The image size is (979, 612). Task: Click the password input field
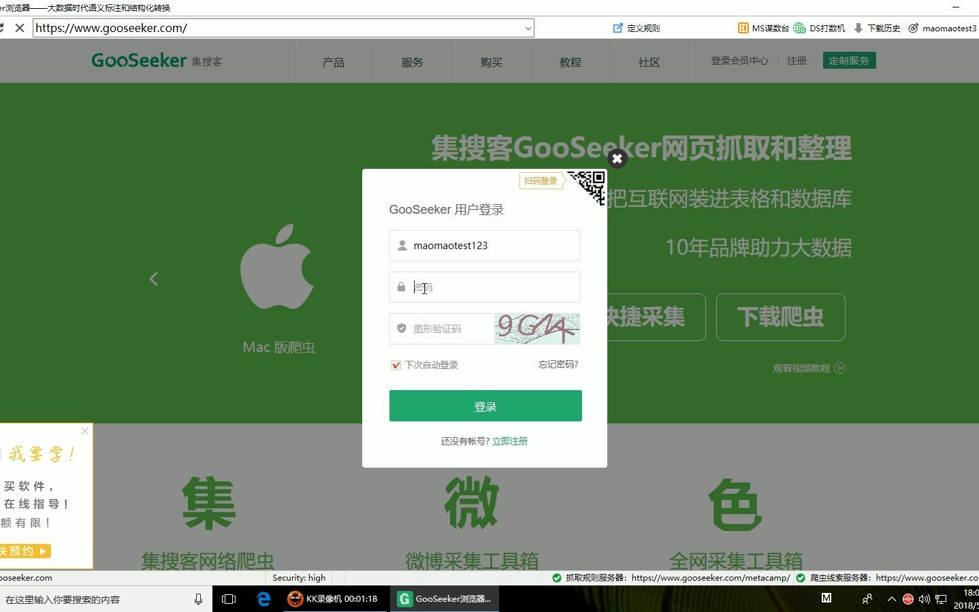point(485,287)
